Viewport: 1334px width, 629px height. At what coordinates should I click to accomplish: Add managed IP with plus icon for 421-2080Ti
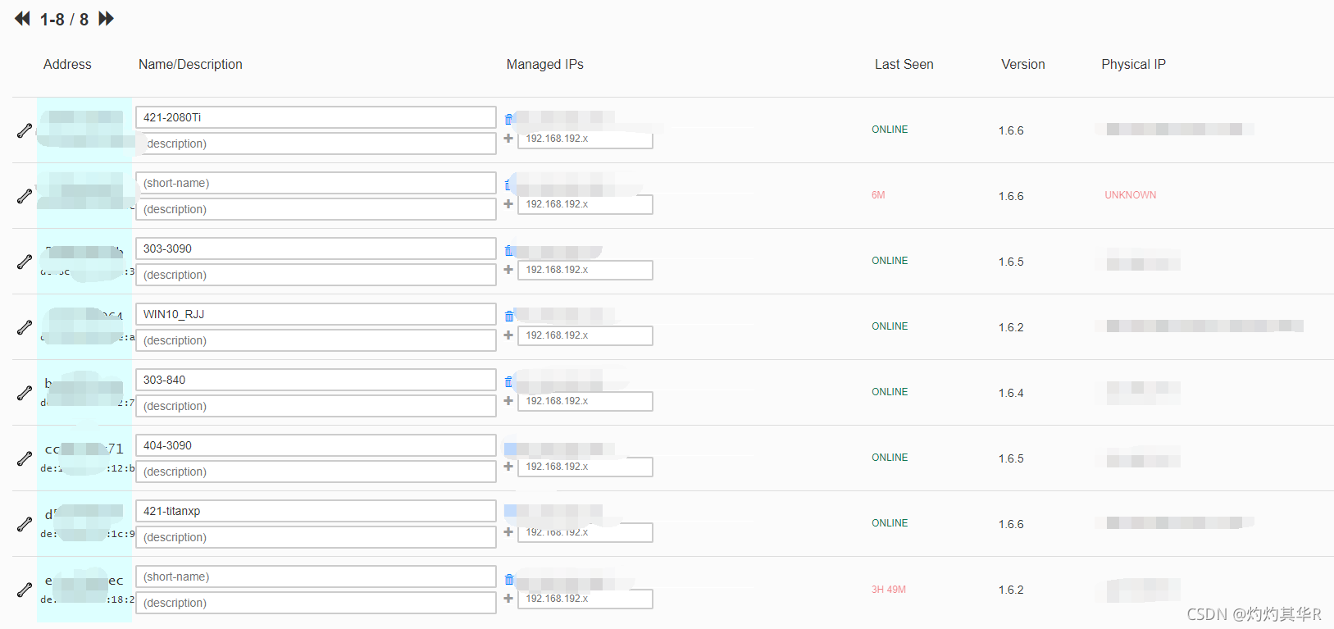508,139
